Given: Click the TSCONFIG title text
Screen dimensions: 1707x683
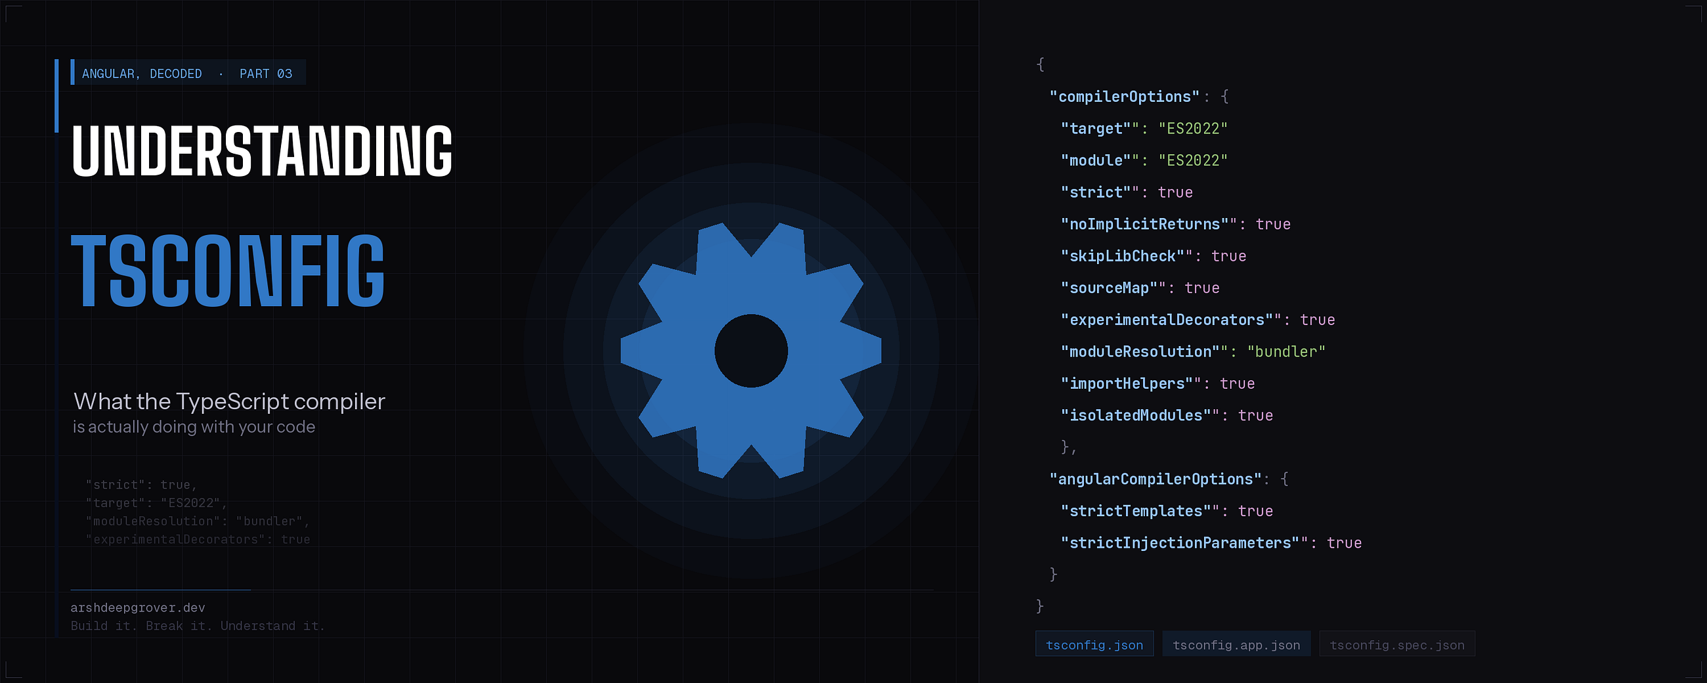Looking at the screenshot, I should coord(228,271).
